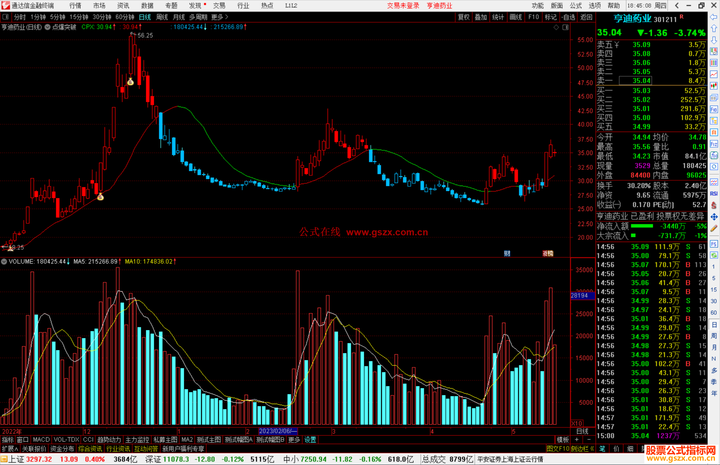Click the plus zoom button beside 模板
Screen dimensions: 720x465
pyautogui.click(x=577, y=440)
